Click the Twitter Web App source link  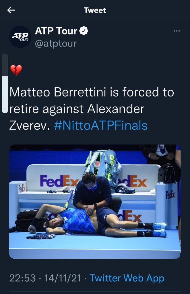[127, 278]
